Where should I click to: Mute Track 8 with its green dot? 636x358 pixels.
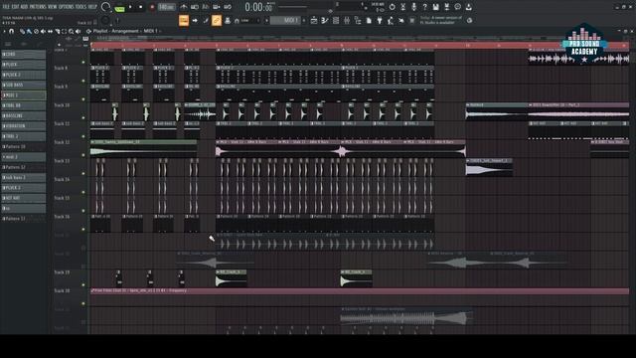[x=83, y=81]
